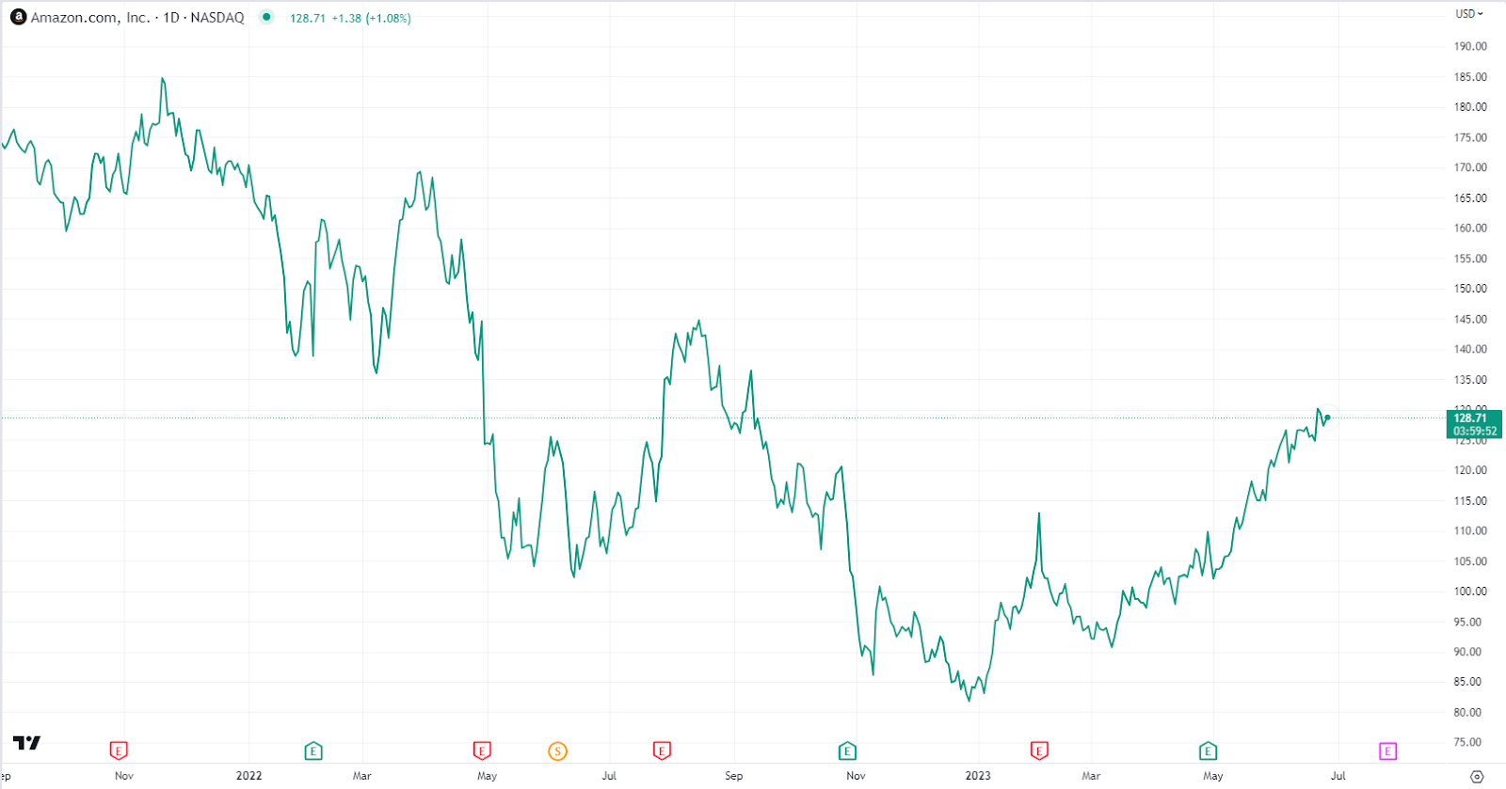Click the green market status dot
This screenshot has width=1506, height=789.
click(x=266, y=17)
